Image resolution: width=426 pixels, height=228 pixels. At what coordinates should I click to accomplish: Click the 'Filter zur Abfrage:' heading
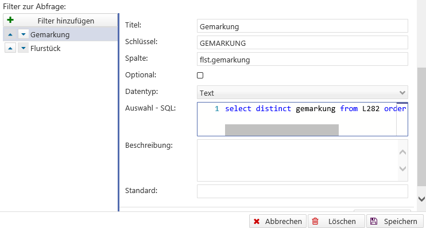[x=34, y=6]
